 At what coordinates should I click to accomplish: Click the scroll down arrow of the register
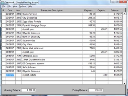coord(124,83)
